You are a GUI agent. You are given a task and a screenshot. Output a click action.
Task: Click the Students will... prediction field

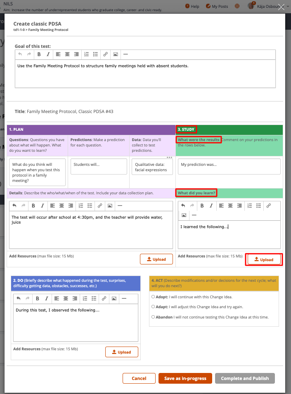[x=99, y=166]
